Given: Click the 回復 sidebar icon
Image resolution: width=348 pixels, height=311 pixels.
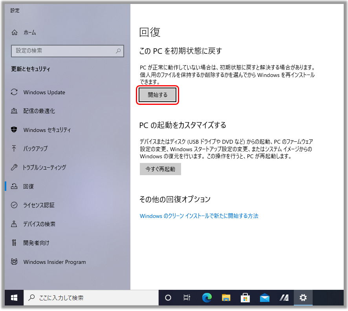Looking at the screenshot, I should (x=14, y=186).
